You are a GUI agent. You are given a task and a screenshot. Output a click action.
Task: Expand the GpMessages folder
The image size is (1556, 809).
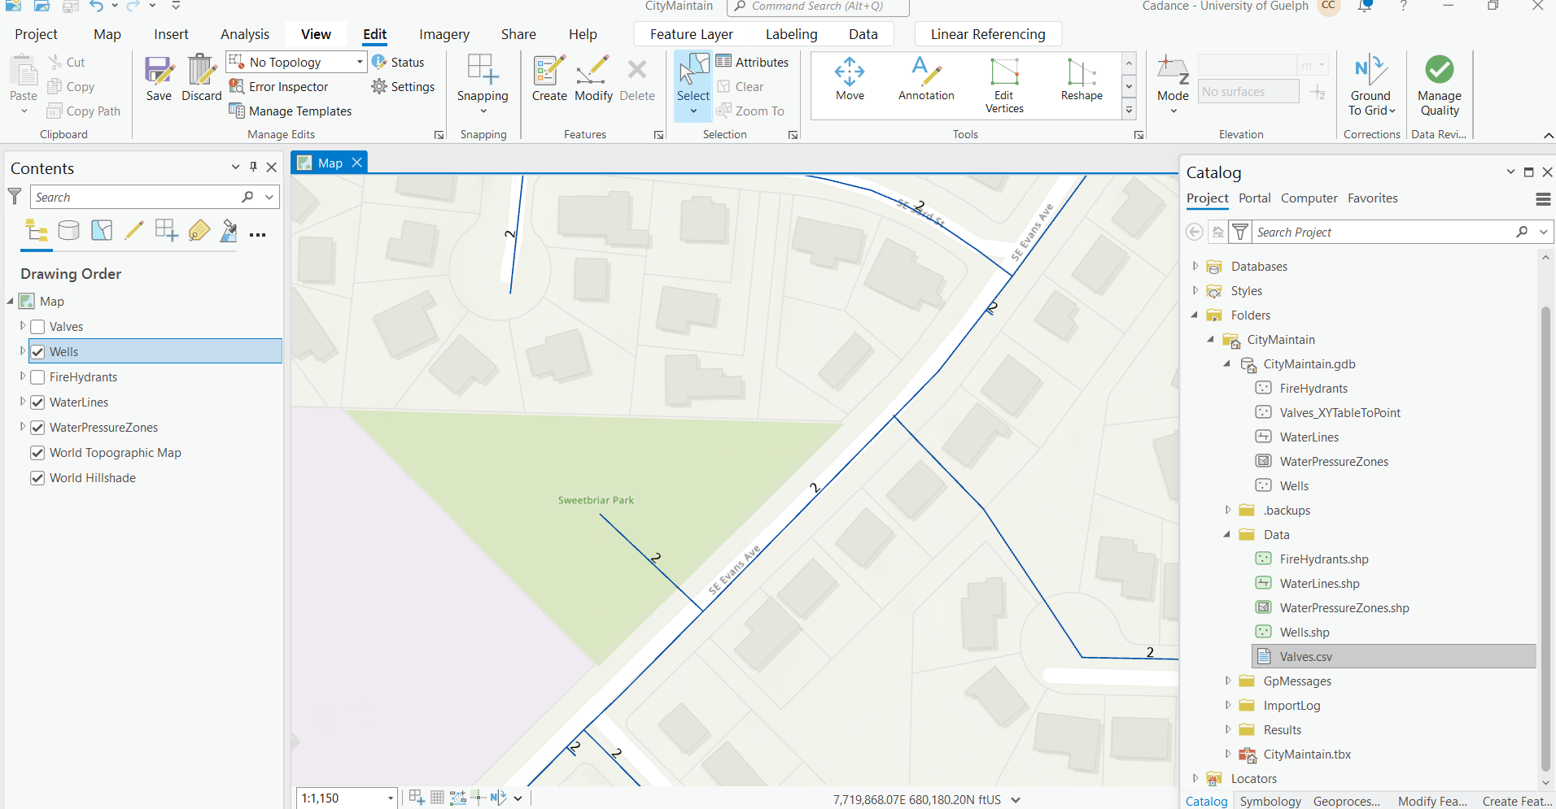pos(1229,681)
